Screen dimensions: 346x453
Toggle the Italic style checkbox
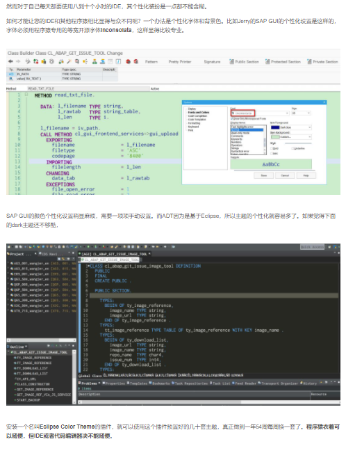click(x=272, y=153)
